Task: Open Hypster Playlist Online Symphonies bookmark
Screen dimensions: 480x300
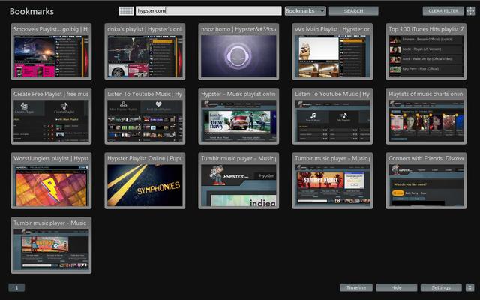Action: click(145, 181)
